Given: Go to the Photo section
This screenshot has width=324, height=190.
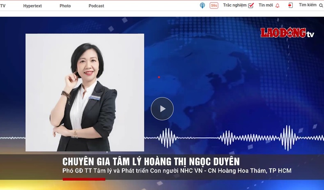Looking at the screenshot, I should [x=65, y=6].
